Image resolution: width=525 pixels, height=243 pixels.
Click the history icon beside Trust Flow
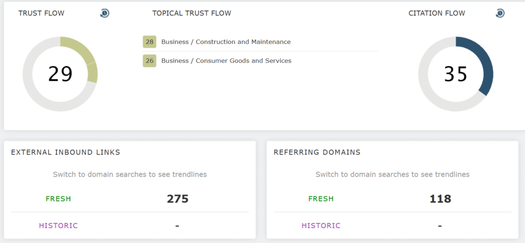tap(105, 13)
